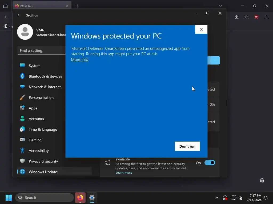Open Firefox extensions puzzle icon

click(x=246, y=17)
